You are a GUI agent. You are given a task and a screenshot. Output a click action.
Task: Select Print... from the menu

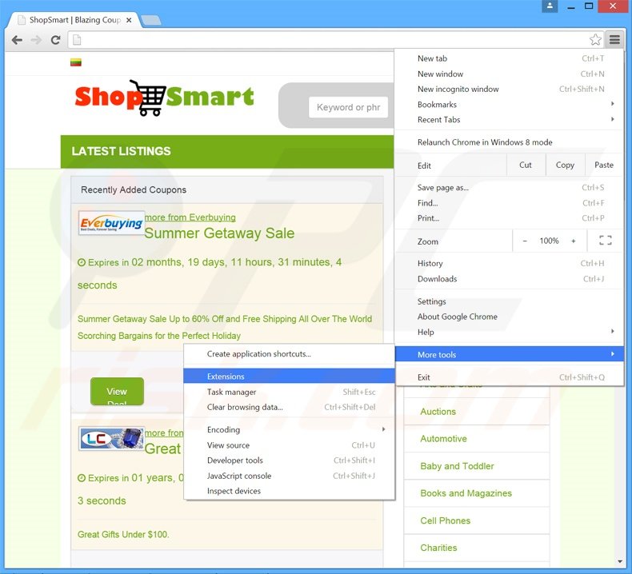point(509,218)
